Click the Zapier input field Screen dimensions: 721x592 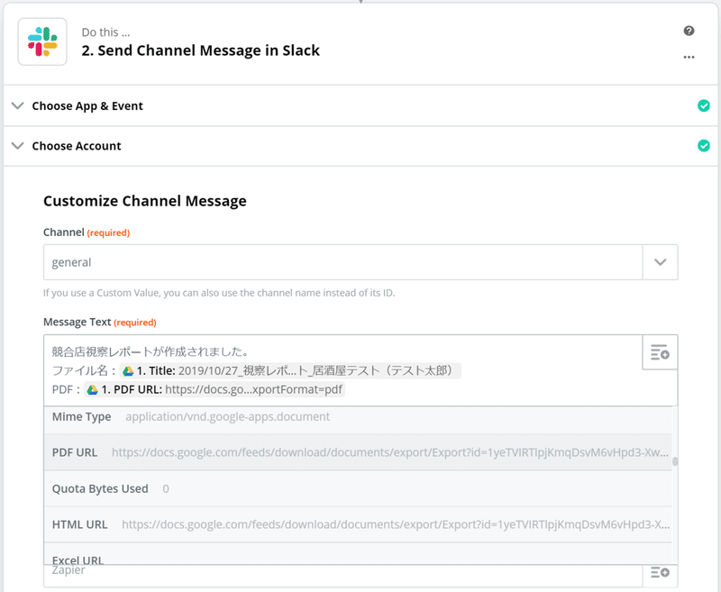point(343,576)
